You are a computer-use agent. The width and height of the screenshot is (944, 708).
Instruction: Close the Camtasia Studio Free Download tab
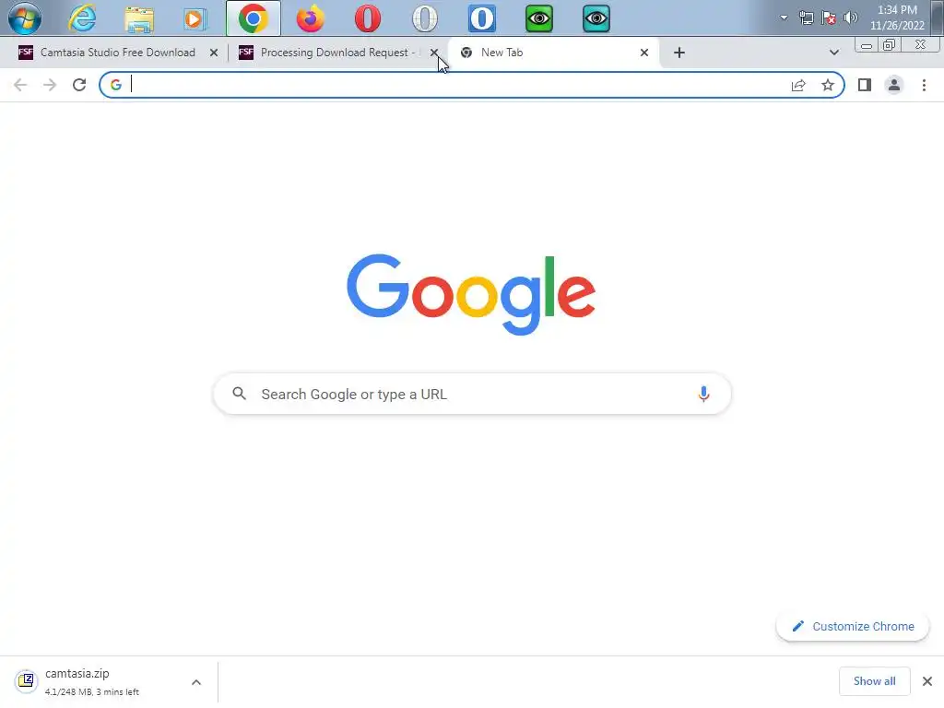click(x=213, y=53)
